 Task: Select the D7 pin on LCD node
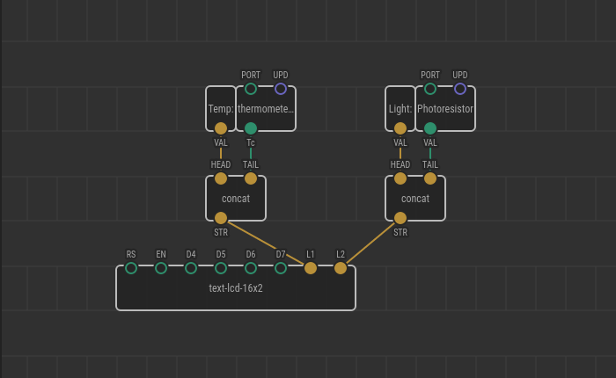tap(281, 268)
